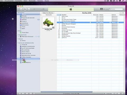Open the Visualización menu
Viewport: 127px width, 95px height.
pos(9,1)
